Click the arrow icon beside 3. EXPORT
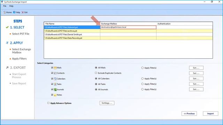 (7, 68)
